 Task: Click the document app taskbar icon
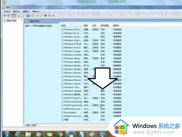[x=81, y=134]
